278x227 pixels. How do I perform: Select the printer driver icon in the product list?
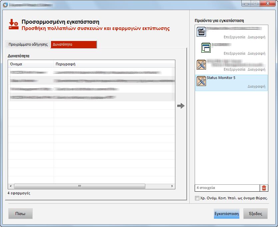201,32
